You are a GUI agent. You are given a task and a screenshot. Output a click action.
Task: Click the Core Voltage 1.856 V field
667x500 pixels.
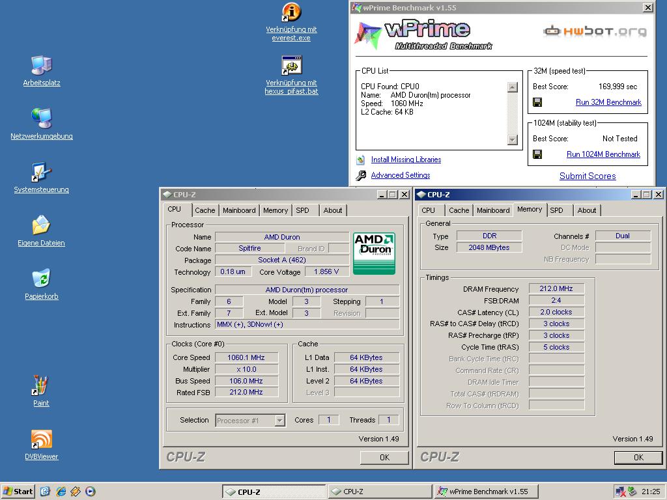pos(326,271)
